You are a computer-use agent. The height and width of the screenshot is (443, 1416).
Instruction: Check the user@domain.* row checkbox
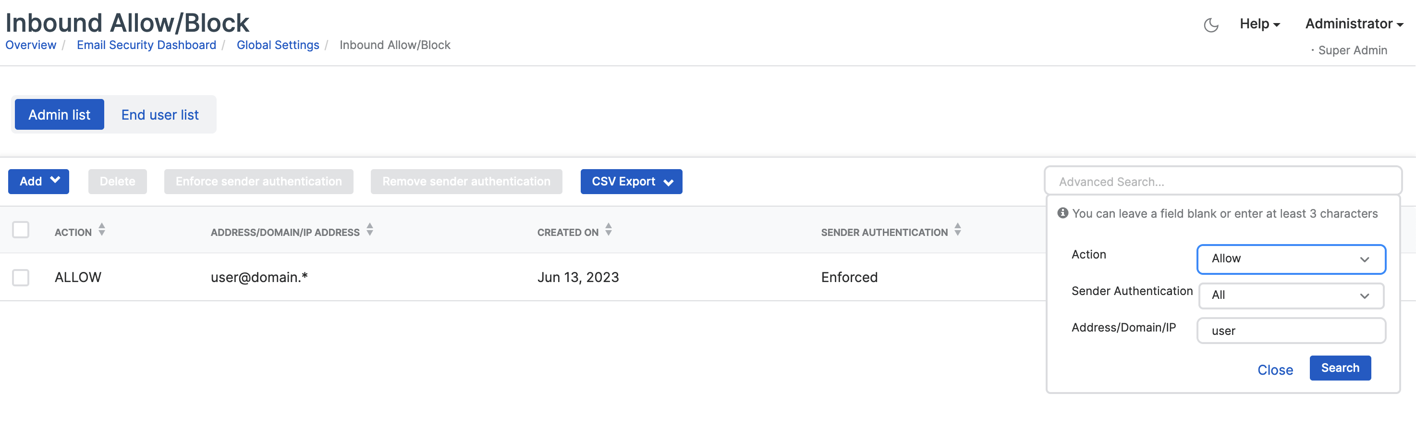(21, 277)
